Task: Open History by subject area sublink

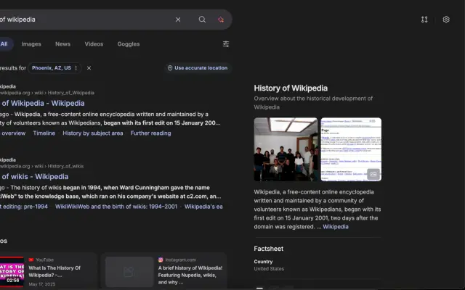Action: coord(93,133)
